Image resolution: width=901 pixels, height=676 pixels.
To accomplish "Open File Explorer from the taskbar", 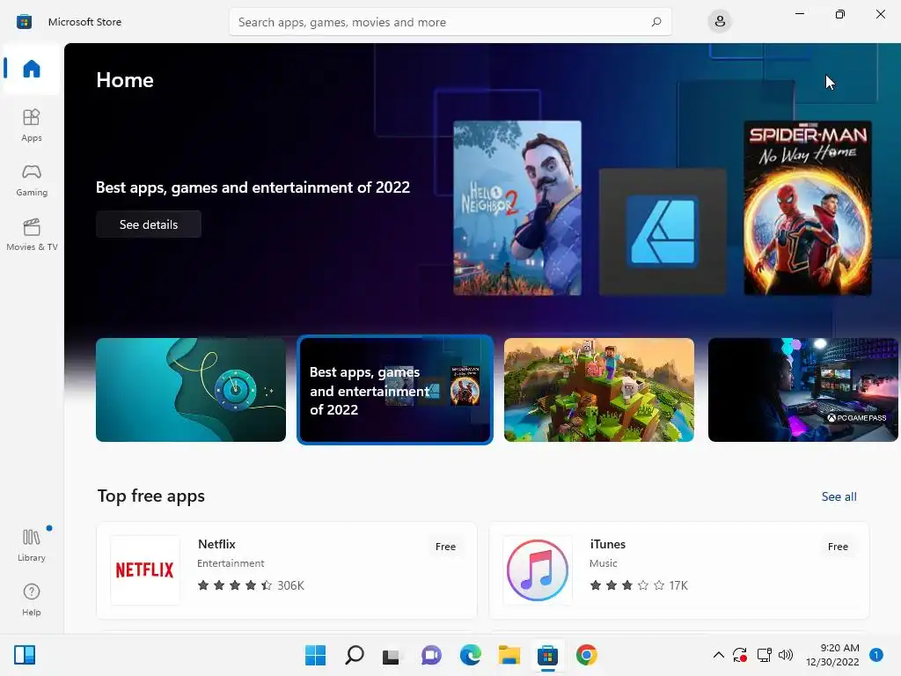I will pos(509,655).
